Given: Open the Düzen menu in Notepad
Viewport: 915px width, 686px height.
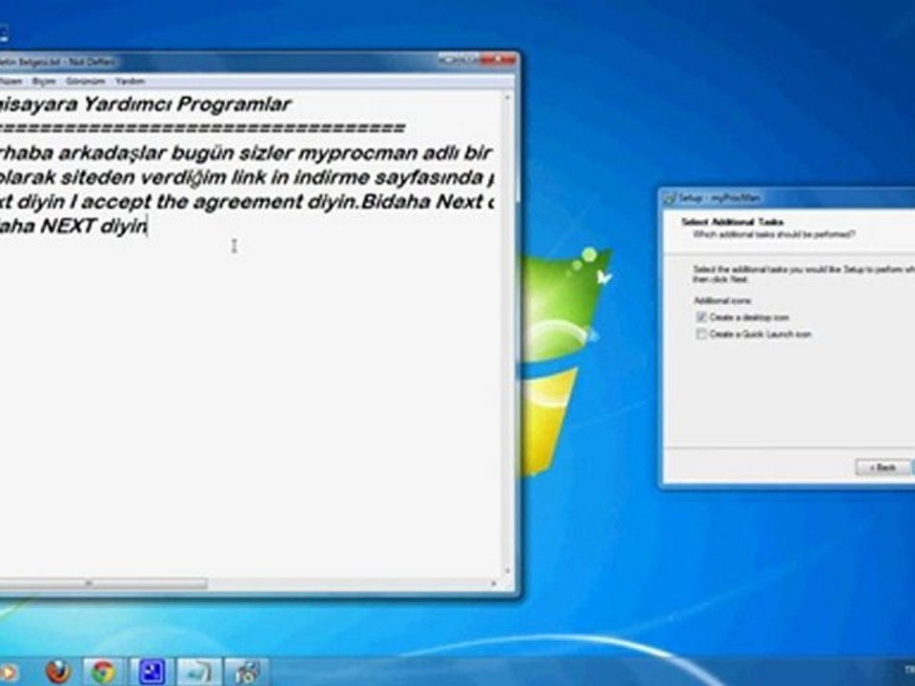Looking at the screenshot, I should 10,81.
